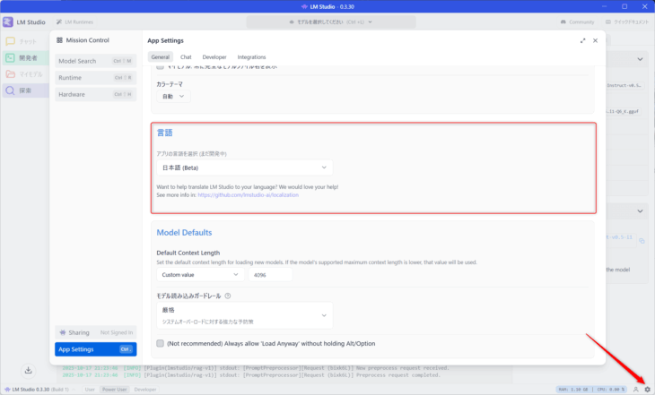Switch to Power User mode
The image size is (655, 395).
(x=114, y=390)
